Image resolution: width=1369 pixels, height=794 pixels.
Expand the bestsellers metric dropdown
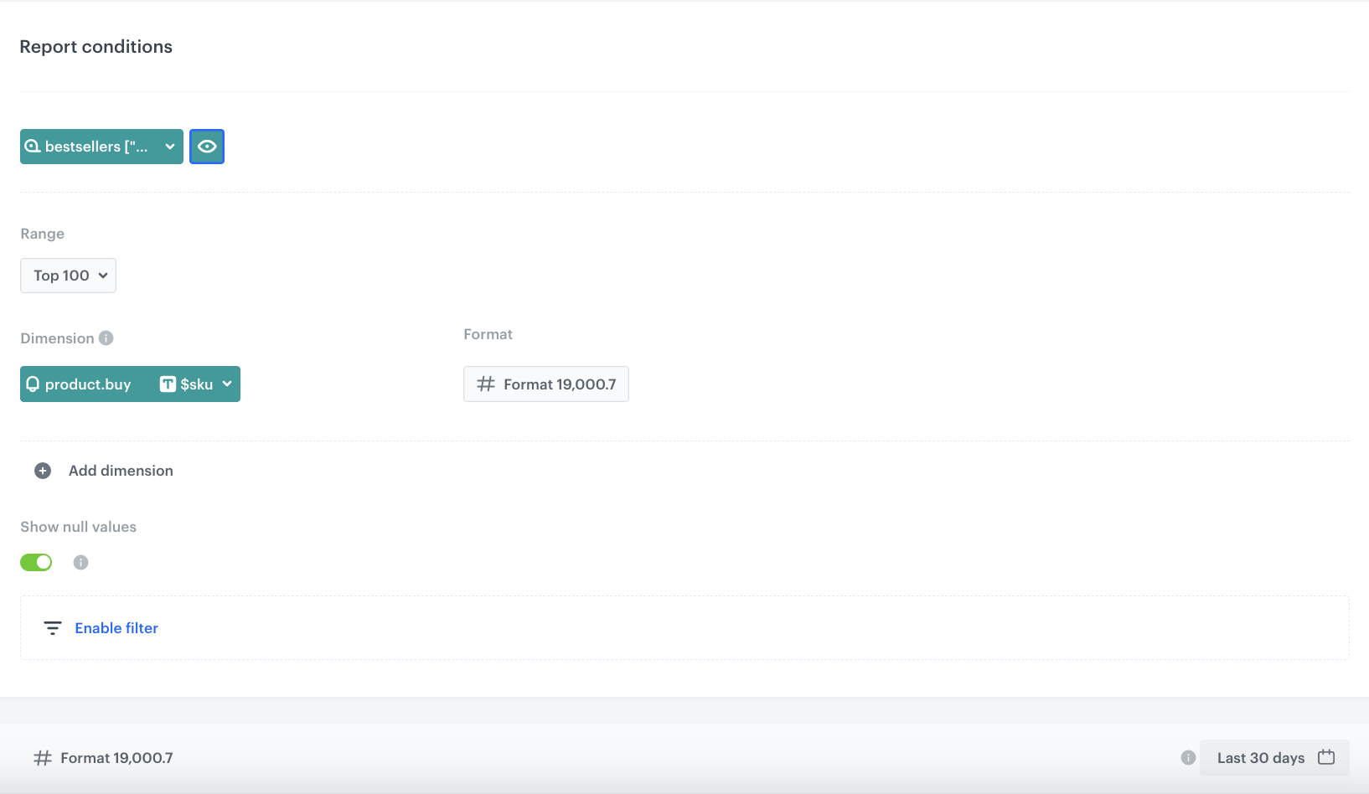[x=168, y=146]
